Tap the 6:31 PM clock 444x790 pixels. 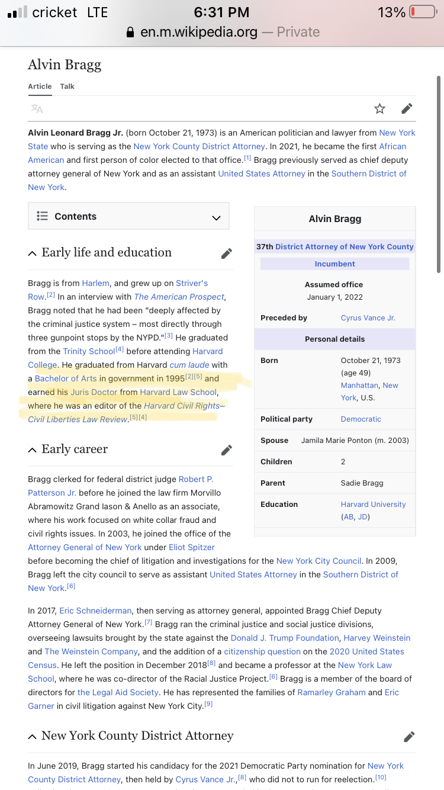(222, 12)
